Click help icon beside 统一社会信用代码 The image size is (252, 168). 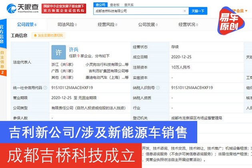45,88
